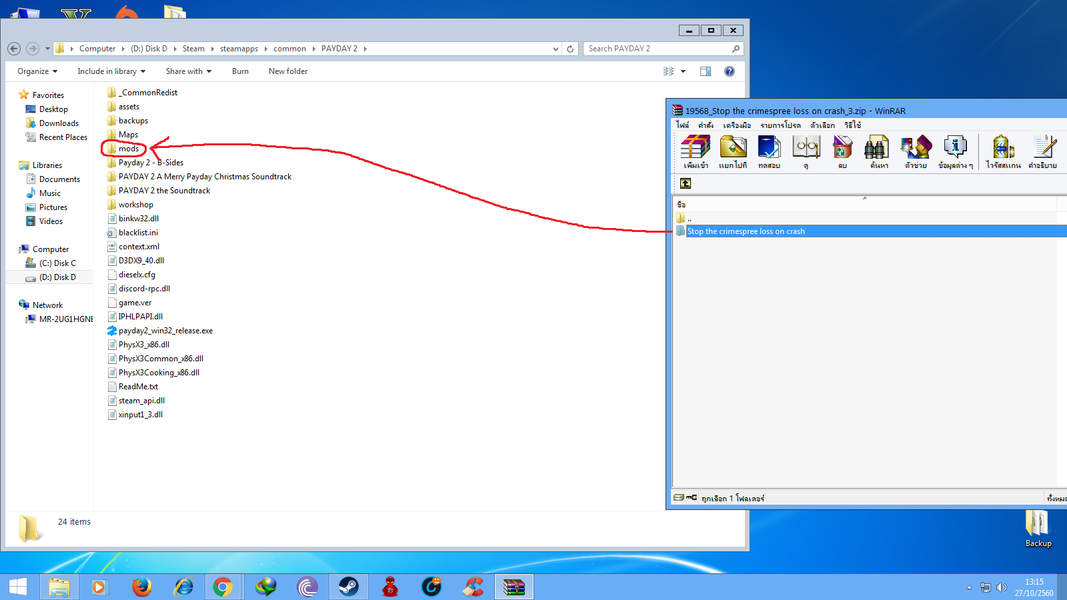Click Computer in the address breadcrumb
Viewport: 1067px width, 600px height.
[97, 49]
